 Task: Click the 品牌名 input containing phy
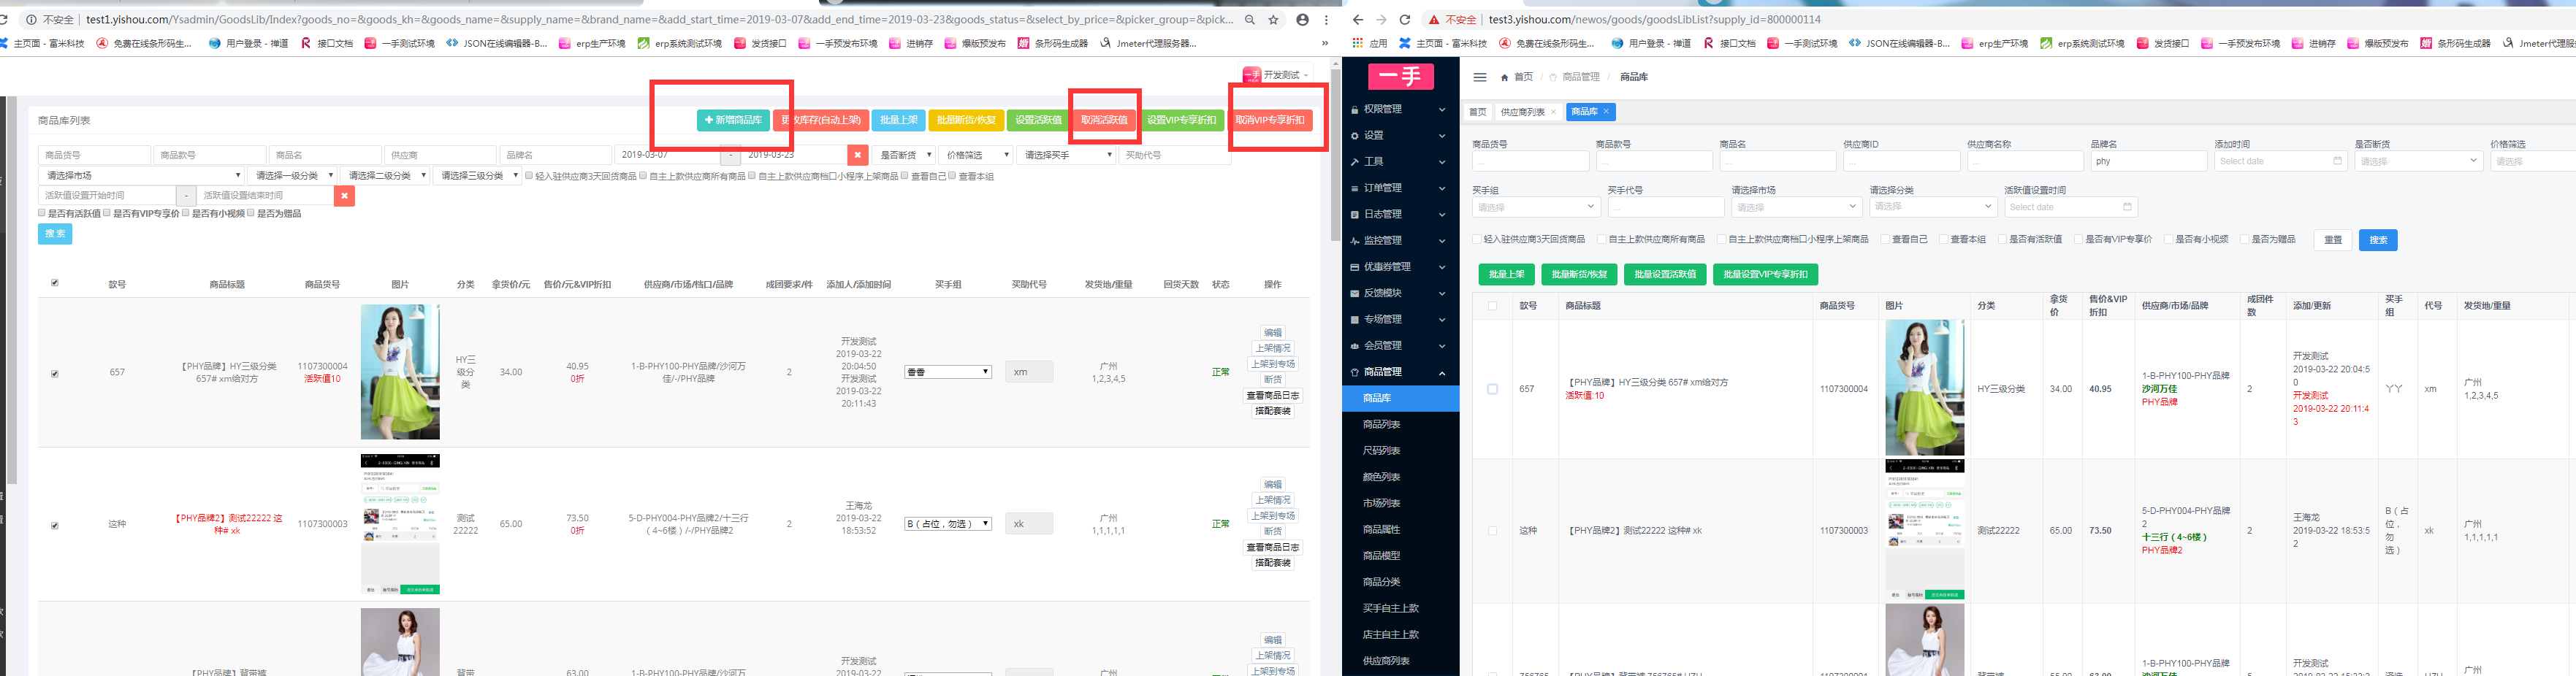(x=2148, y=161)
